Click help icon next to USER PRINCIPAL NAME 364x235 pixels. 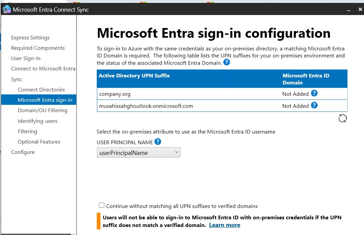(158, 142)
